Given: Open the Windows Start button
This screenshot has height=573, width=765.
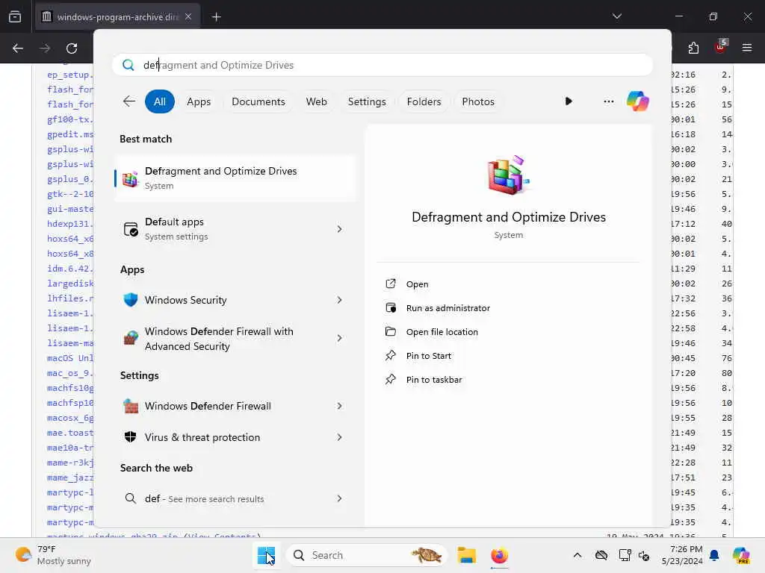Looking at the screenshot, I should pyautogui.click(x=266, y=555).
